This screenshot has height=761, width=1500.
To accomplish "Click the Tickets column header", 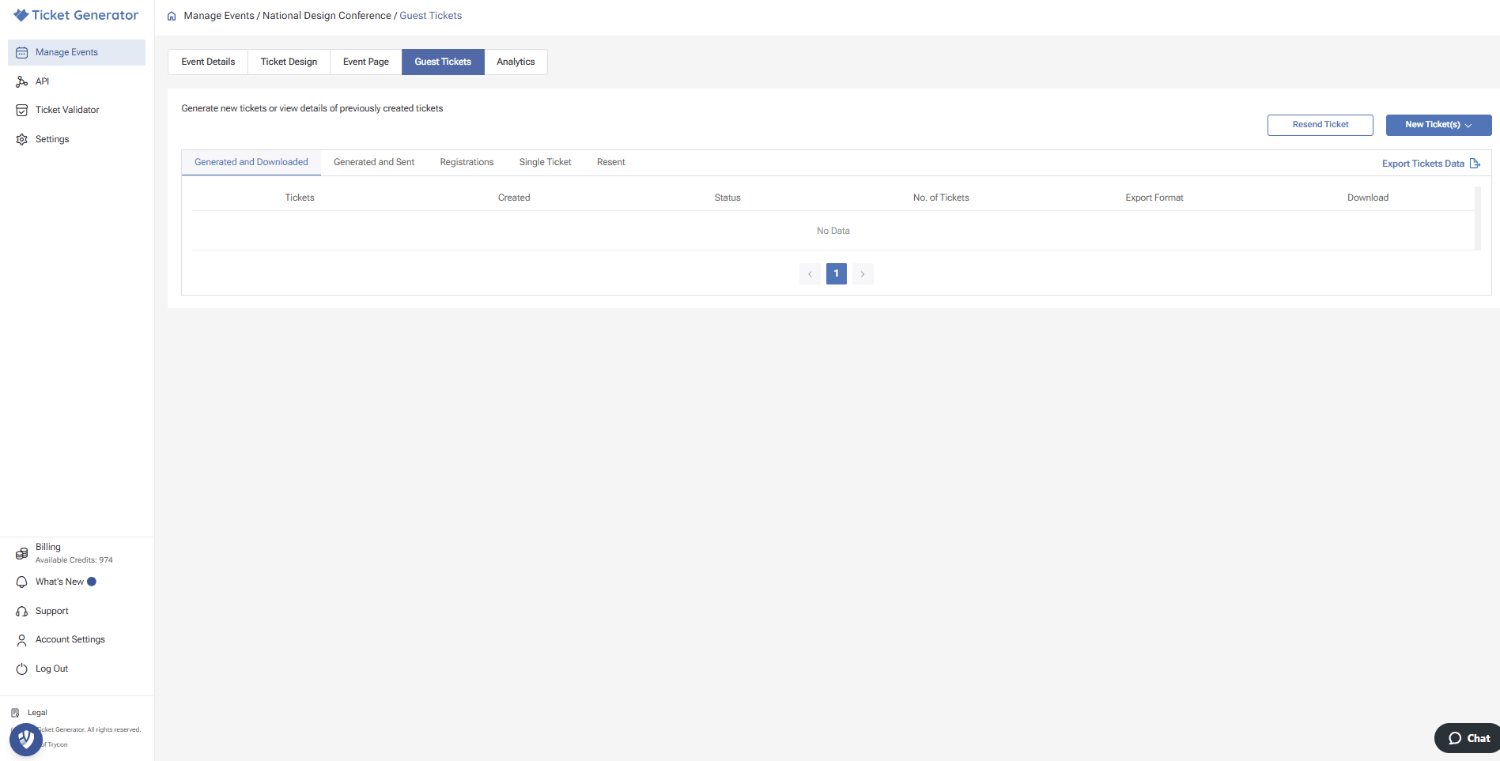I will (300, 198).
